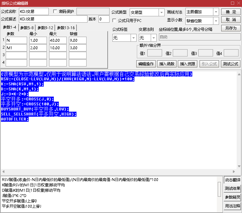Click the 坐标线位置 field showing 自动
Screen dimensions: 242x213
[x=200, y=37]
